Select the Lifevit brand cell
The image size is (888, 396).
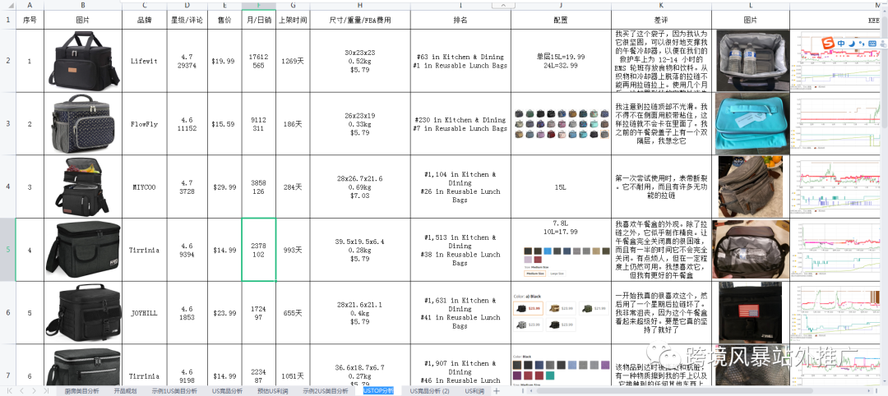point(145,61)
